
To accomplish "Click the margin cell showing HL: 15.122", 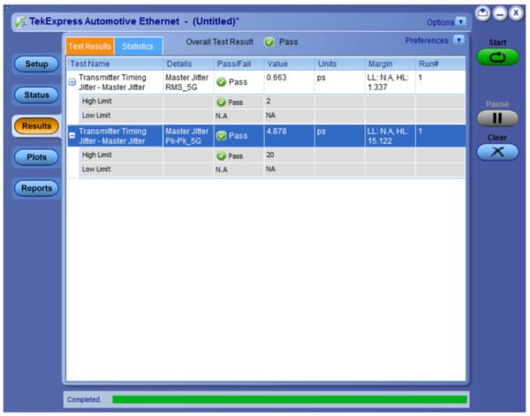I will pyautogui.click(x=390, y=136).
